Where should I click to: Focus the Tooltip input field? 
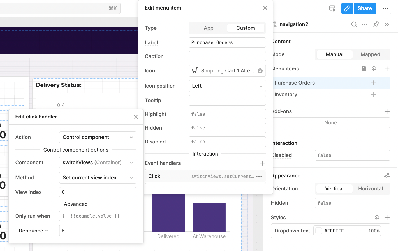[227, 101]
